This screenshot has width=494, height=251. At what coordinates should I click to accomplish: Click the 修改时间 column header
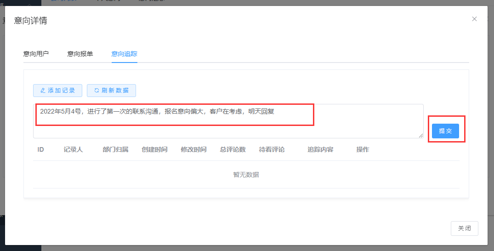(193, 149)
